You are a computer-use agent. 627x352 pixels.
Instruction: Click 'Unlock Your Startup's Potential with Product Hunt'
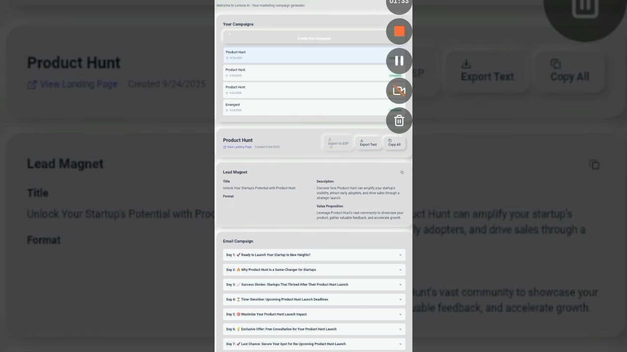[259, 188]
